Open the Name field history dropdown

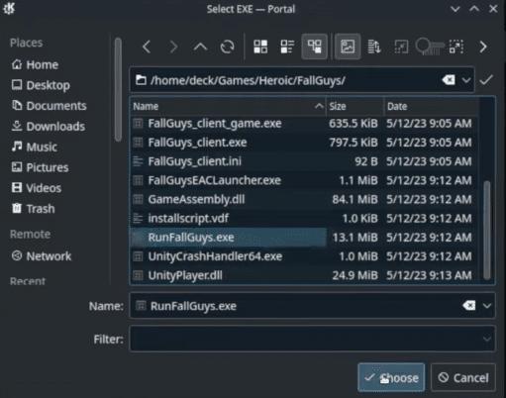[487, 306]
